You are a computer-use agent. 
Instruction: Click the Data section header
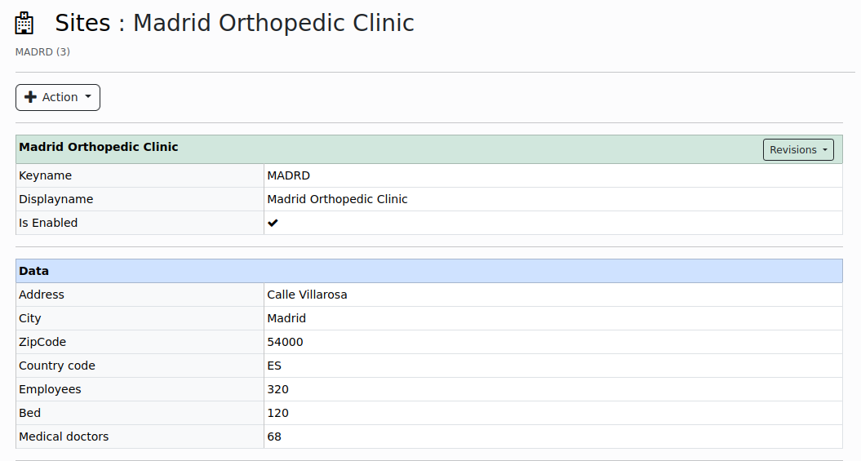point(34,271)
